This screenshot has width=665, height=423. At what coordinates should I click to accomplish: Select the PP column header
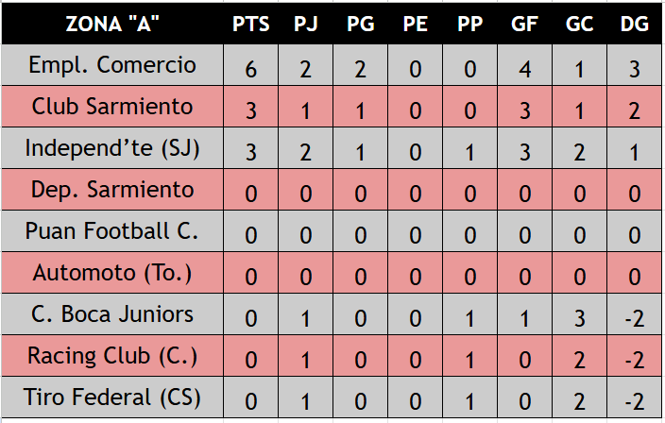469,25
